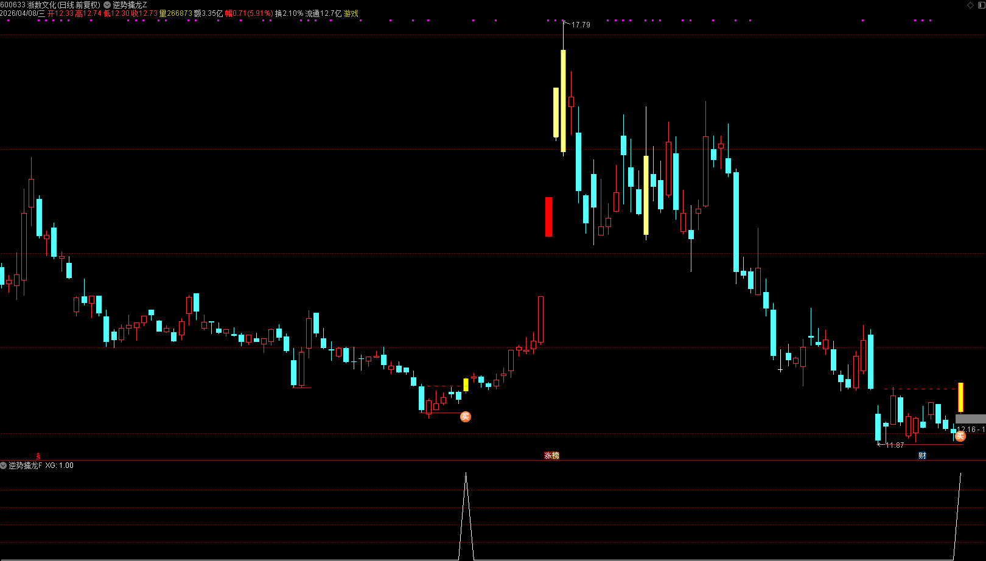This screenshot has width=986, height=561.
Task: Open the dropdown arrow before 逆势擒龙Z
Action: coord(107,5)
